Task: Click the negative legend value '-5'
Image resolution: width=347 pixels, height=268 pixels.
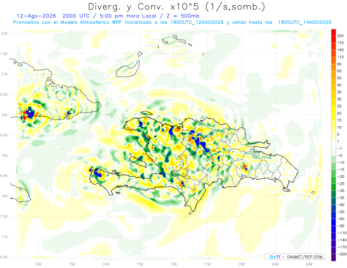Action: pos(340,155)
